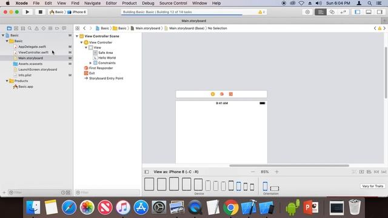Select ViewController.swift file
The image size is (388, 218).
point(33,53)
